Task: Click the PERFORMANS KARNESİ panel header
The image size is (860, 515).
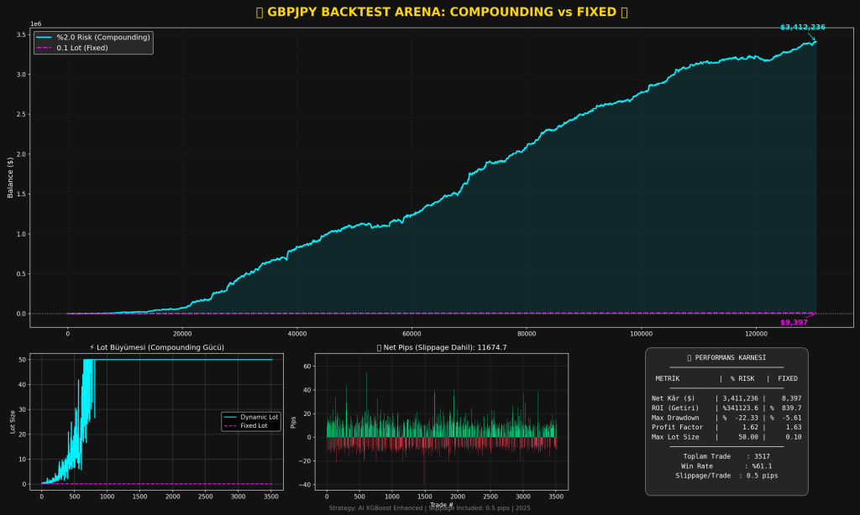Action: coord(726,358)
